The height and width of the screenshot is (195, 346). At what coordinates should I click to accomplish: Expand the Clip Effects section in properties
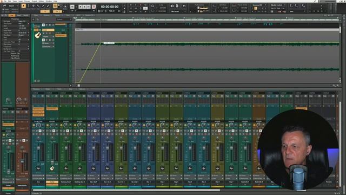pyautogui.click(x=15, y=58)
